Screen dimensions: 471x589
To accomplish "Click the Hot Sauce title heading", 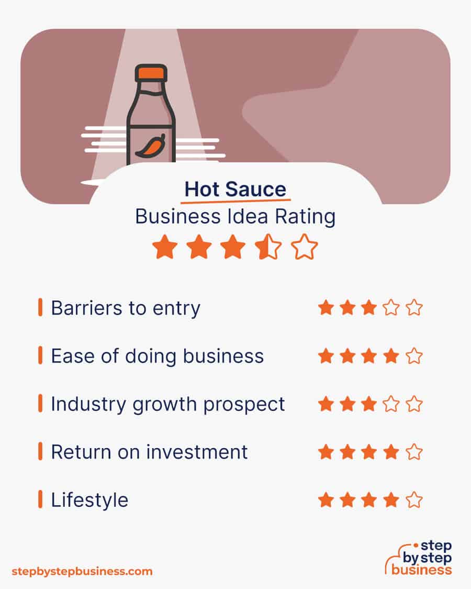I will click(235, 189).
